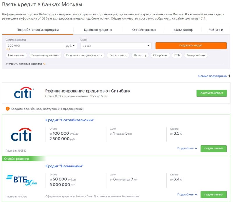Click the orange info icon near Кредиты всех банков

tap(8, 109)
